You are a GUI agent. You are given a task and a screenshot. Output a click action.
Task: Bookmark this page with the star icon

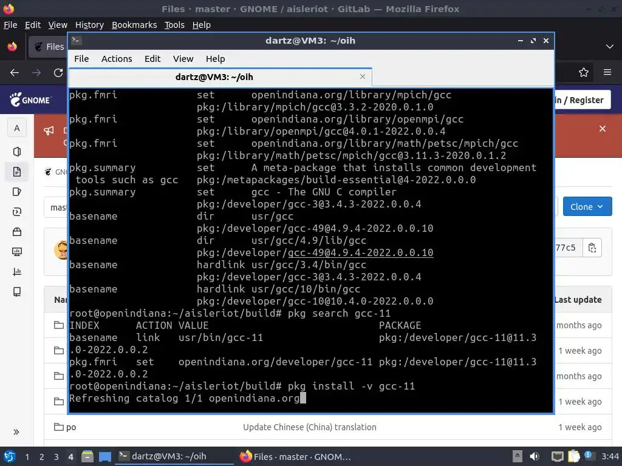pyautogui.click(x=584, y=72)
